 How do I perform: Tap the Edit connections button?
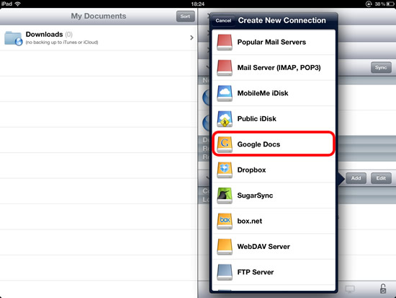(x=381, y=178)
